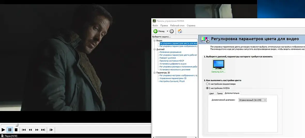Click the file icon in player status bar
This screenshot has width=305, height=138.
[x=2, y=136]
